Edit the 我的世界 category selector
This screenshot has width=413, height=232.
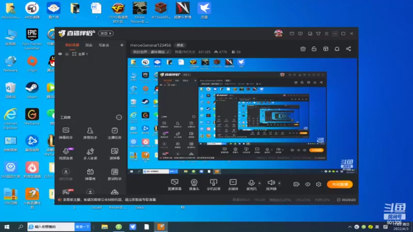pos(151,52)
